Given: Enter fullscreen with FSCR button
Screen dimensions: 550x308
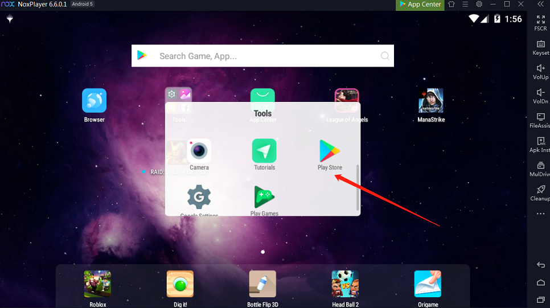Looking at the screenshot, I should tap(540, 23).
